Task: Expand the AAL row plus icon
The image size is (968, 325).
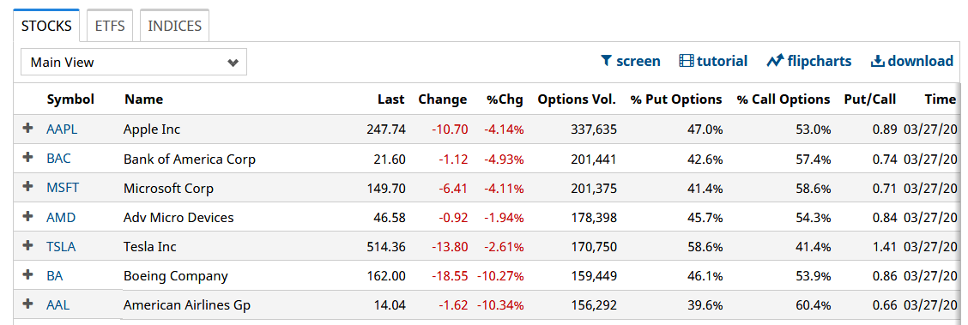Action: pyautogui.click(x=27, y=304)
